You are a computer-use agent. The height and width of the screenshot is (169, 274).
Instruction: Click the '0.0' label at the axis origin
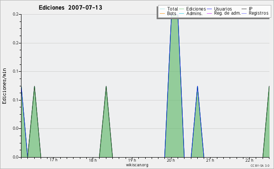point(16,157)
